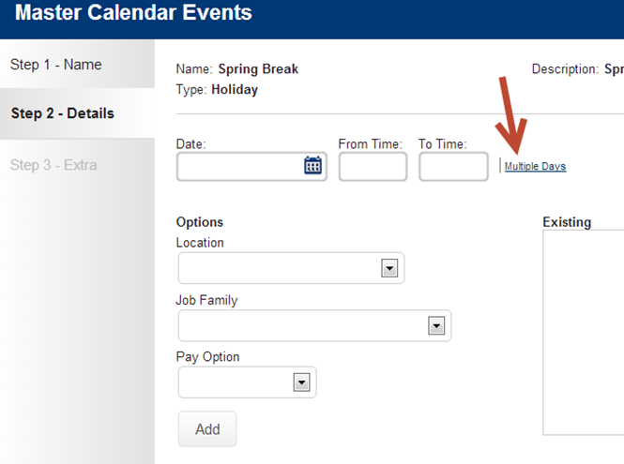Screen dimensions: 624x464
Task: Click the Multiple Days link
Action: click(x=535, y=166)
